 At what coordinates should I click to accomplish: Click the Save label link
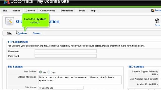tap(157, 25)
